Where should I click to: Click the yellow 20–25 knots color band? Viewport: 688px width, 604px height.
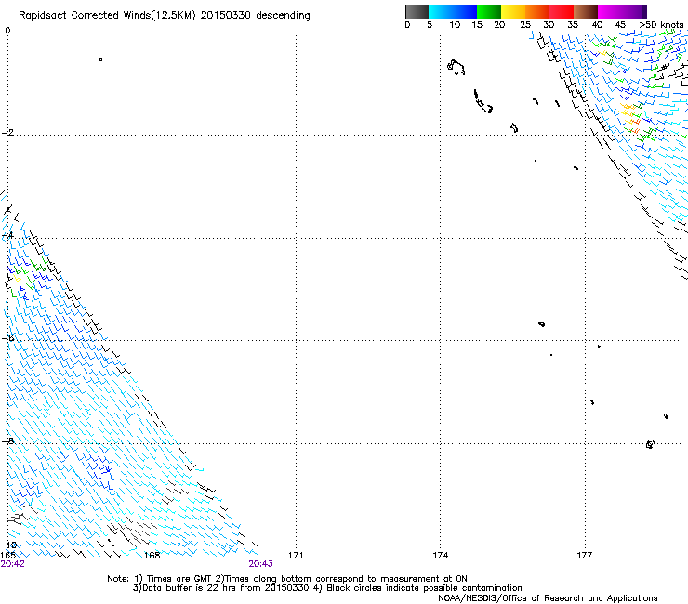pos(513,11)
